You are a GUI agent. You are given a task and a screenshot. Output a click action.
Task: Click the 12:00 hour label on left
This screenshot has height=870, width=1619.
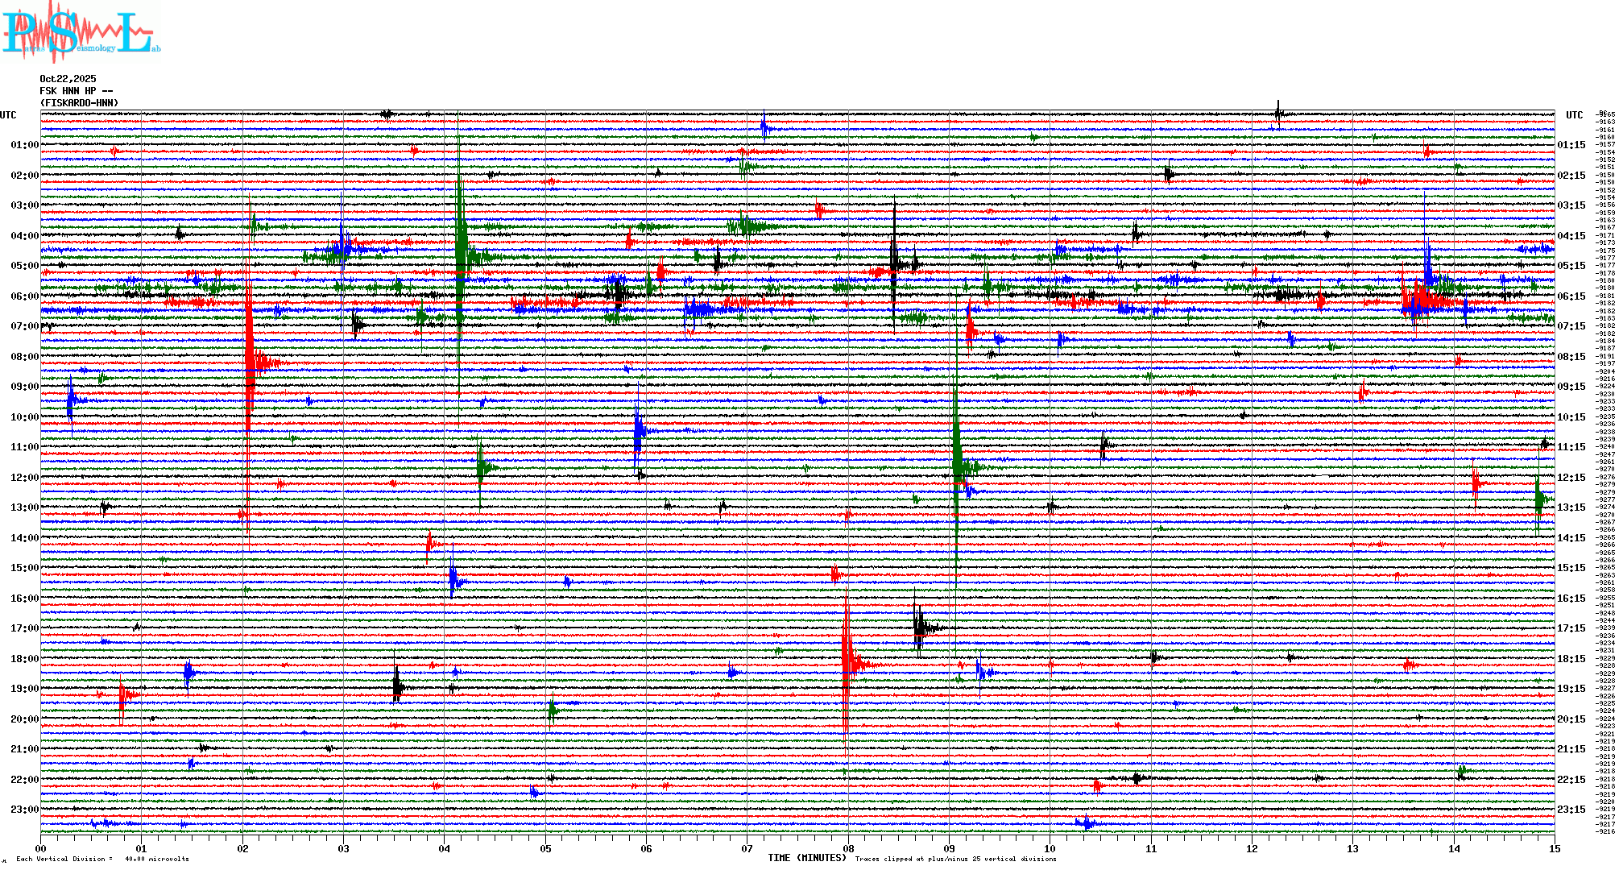[x=24, y=478]
